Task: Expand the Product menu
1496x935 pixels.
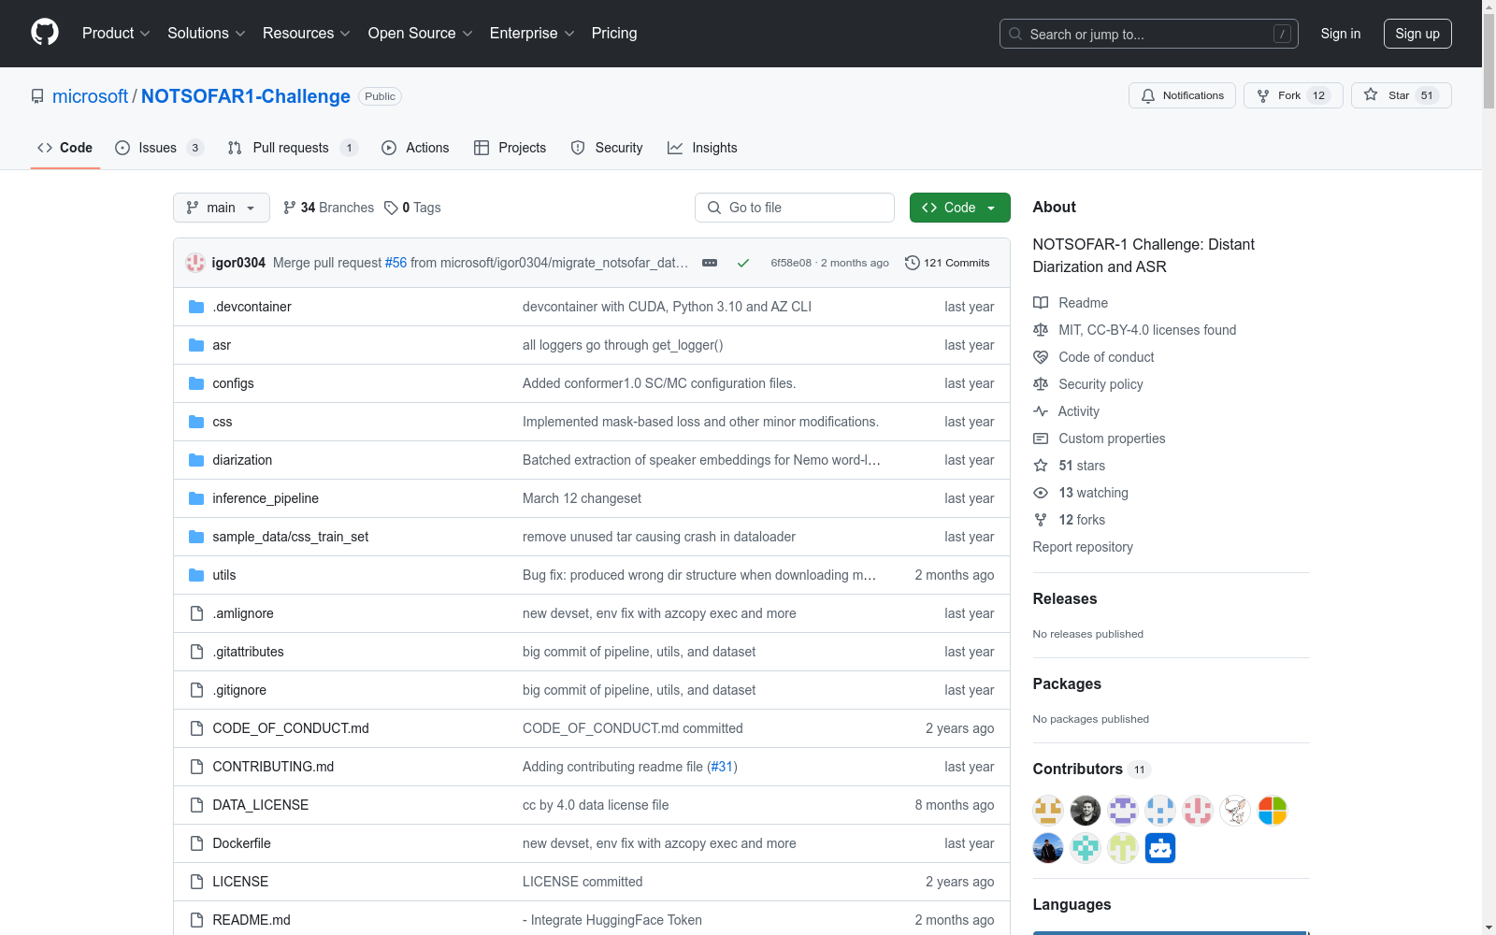Action: (x=116, y=33)
